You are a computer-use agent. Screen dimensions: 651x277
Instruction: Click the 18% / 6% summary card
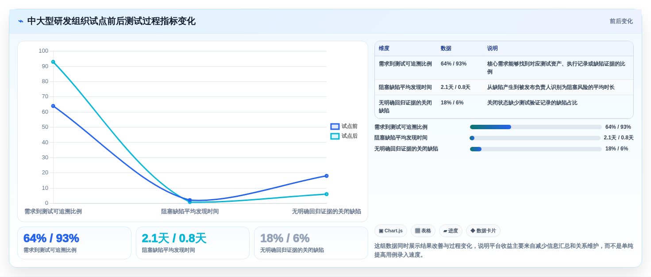(x=311, y=243)
